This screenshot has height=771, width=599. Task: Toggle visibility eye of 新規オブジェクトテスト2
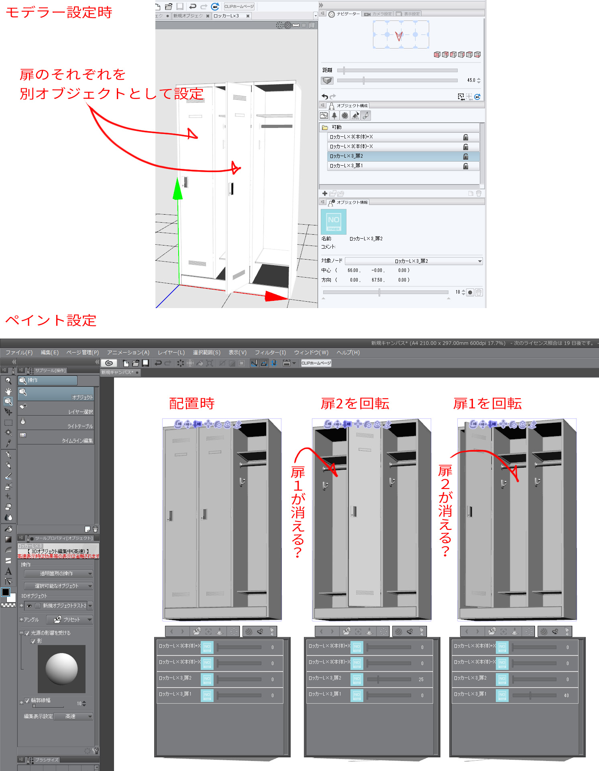click(29, 606)
